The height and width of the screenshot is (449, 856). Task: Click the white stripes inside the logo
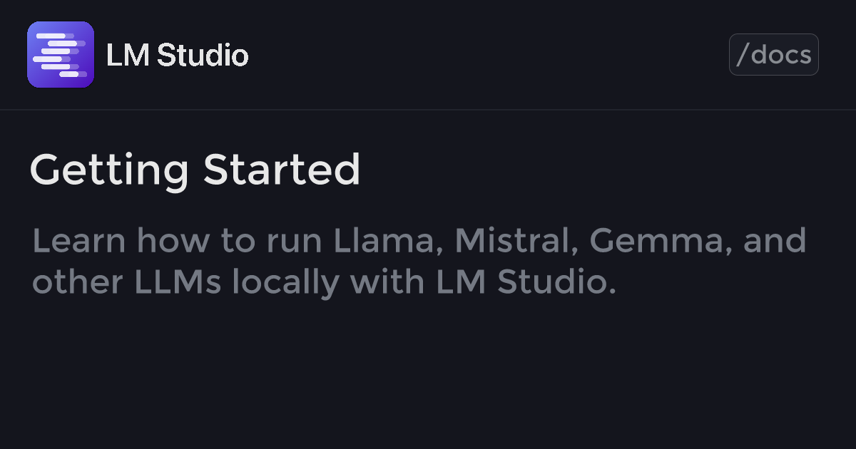[61, 55]
